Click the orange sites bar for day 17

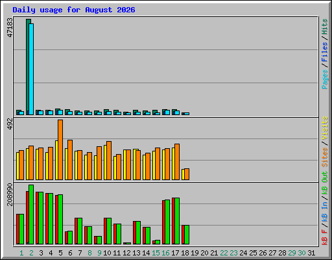tap(177, 162)
